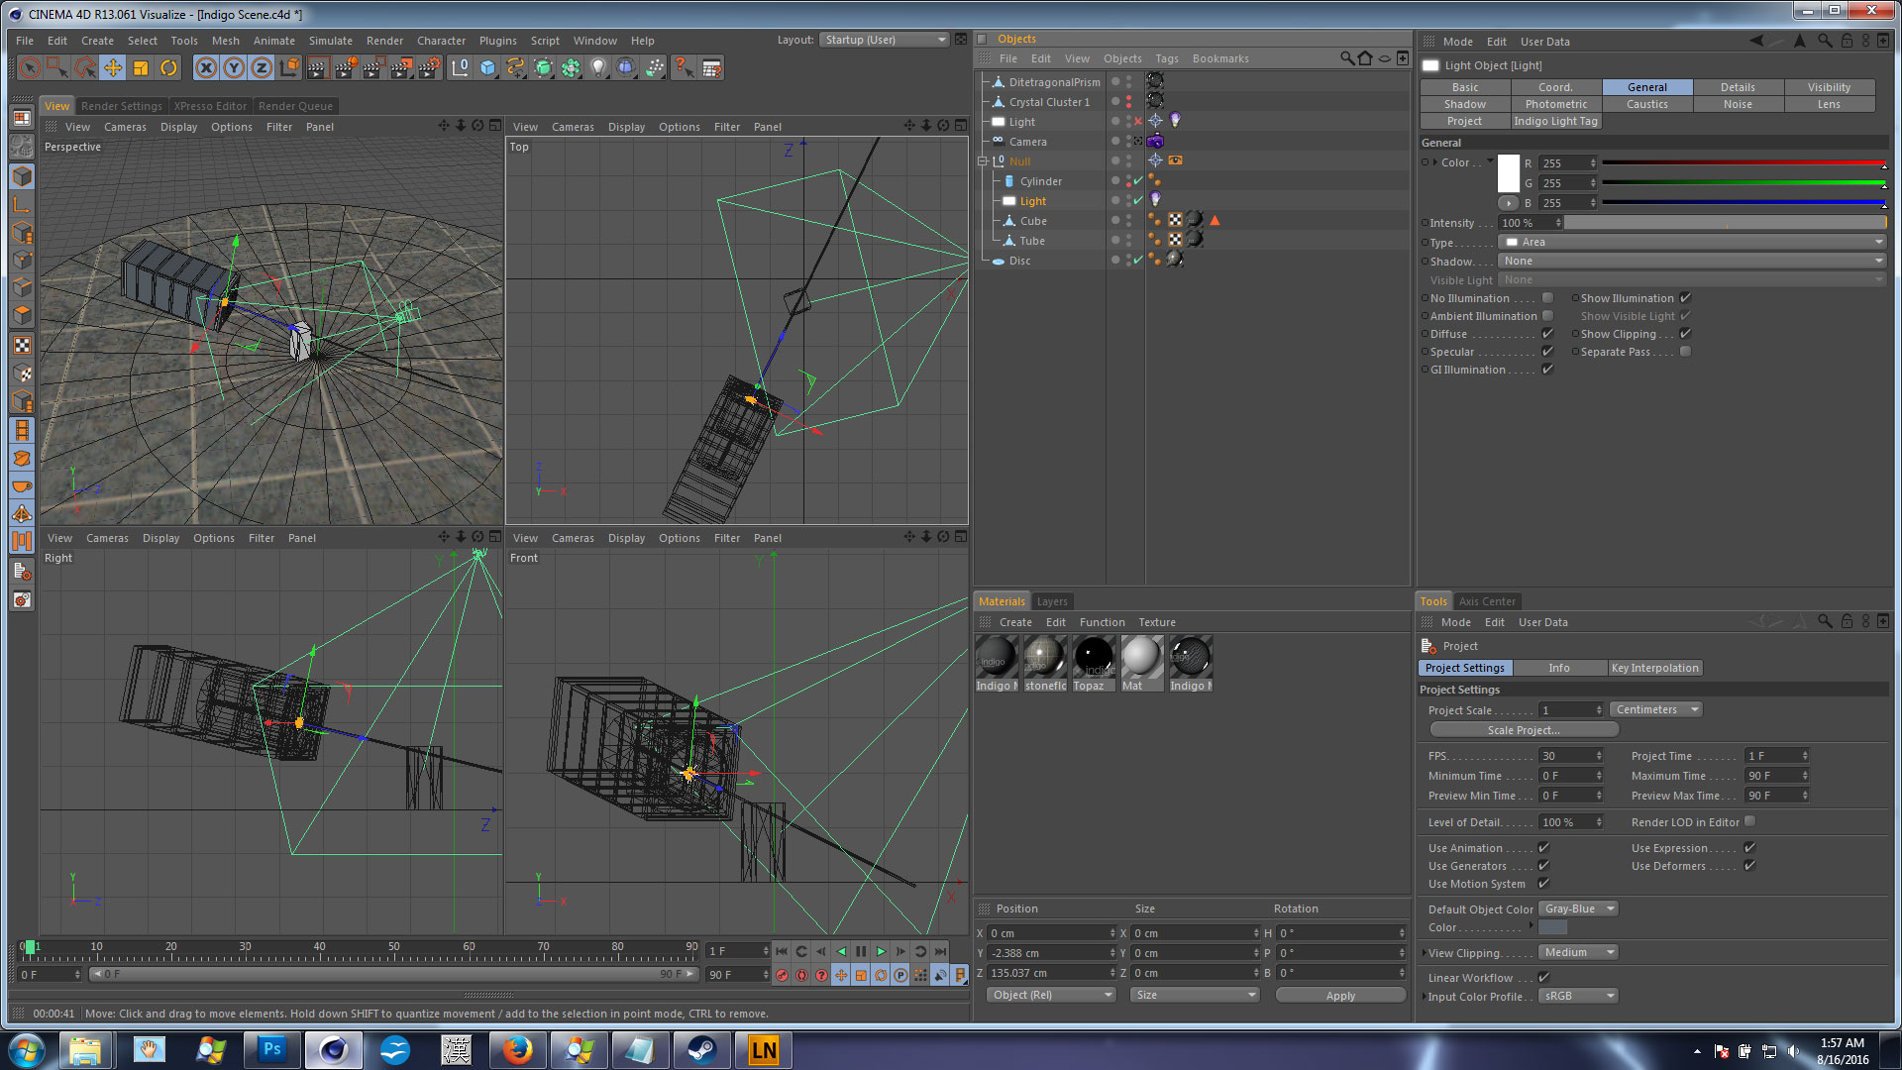Collapse the Null object tree node
Image resolution: width=1902 pixels, height=1070 pixels.
(x=983, y=161)
